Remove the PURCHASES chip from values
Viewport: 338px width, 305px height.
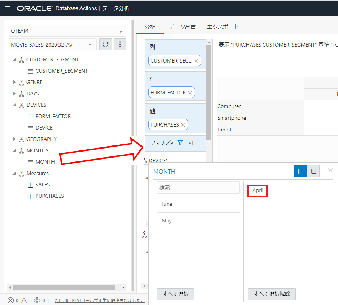pos(183,125)
